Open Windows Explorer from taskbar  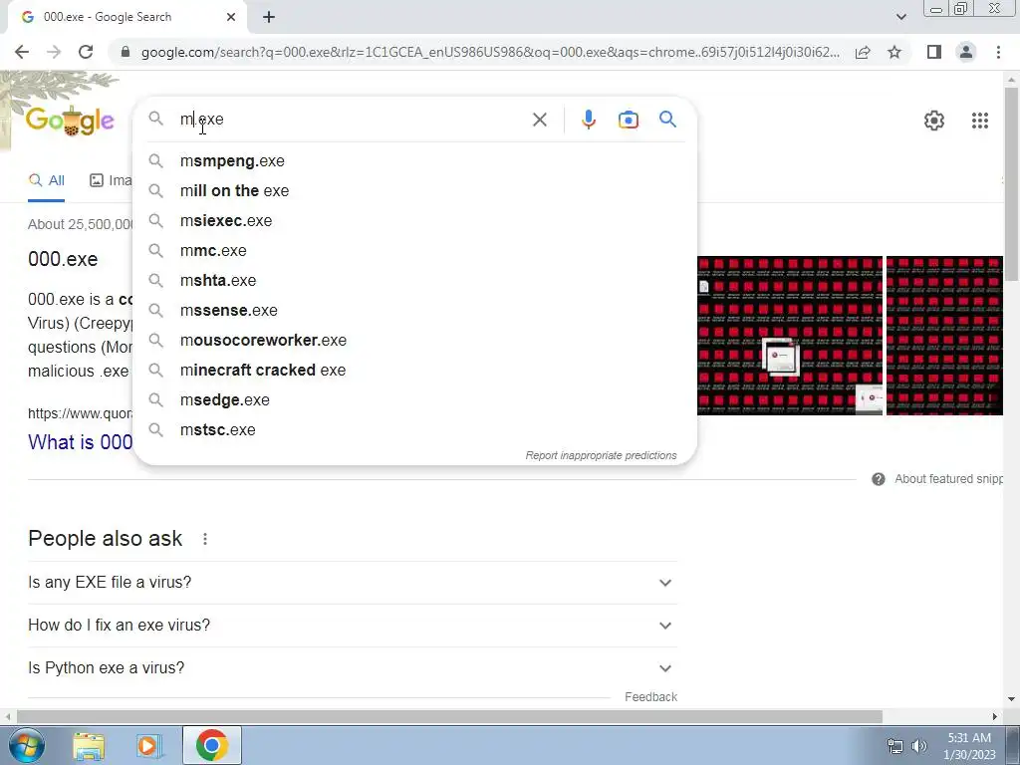89,745
